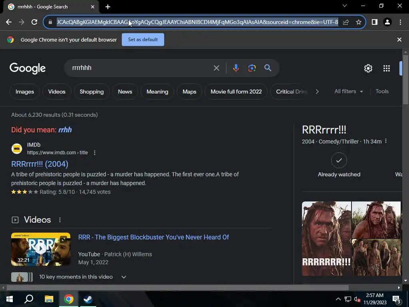This screenshot has width=409, height=307.
Task: Close the rrrrhhh Google Search tab
Action: pos(93,7)
